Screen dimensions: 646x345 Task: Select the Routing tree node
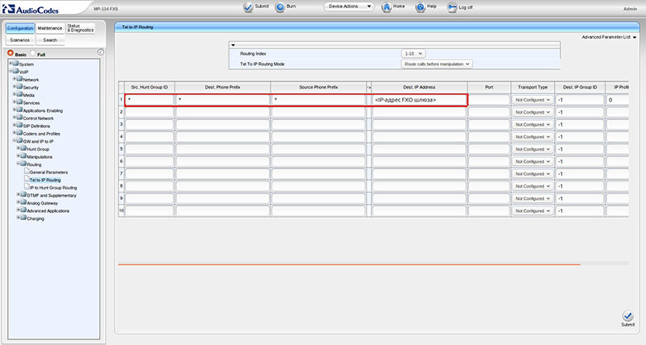[x=34, y=164]
